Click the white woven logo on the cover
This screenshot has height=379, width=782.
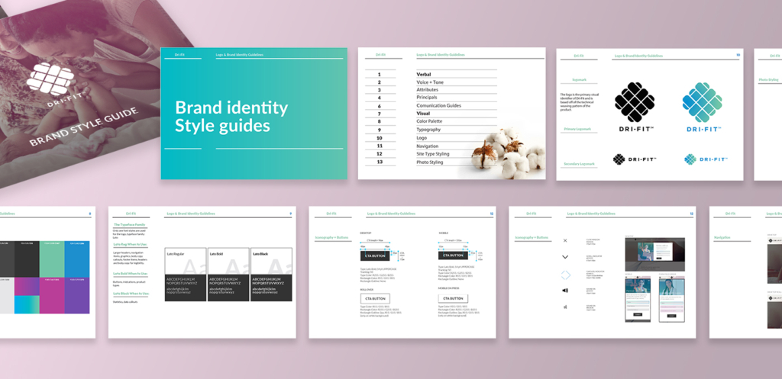click(x=50, y=79)
